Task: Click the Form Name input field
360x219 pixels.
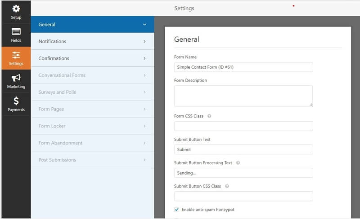Action: (x=243, y=67)
